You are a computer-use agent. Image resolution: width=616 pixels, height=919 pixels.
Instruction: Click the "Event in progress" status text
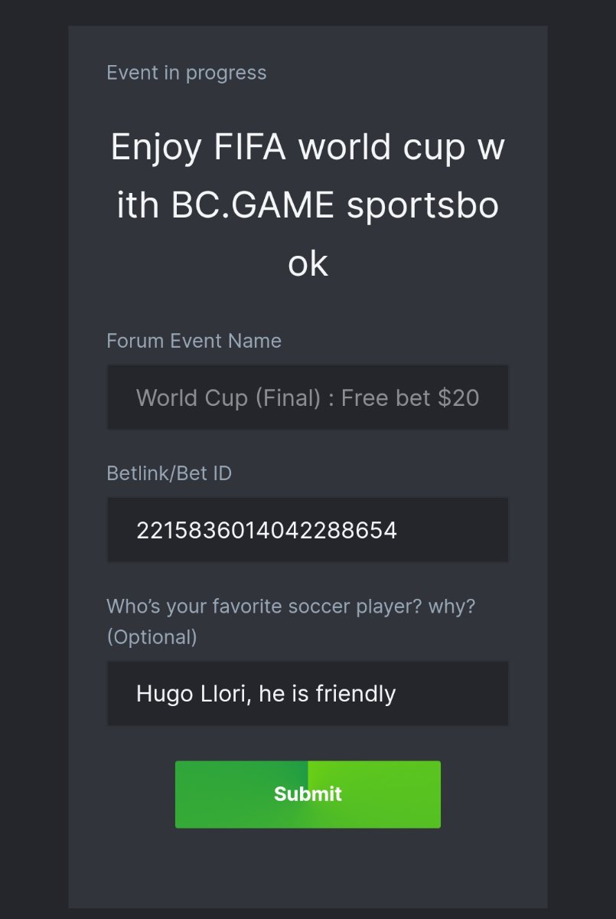(x=187, y=73)
